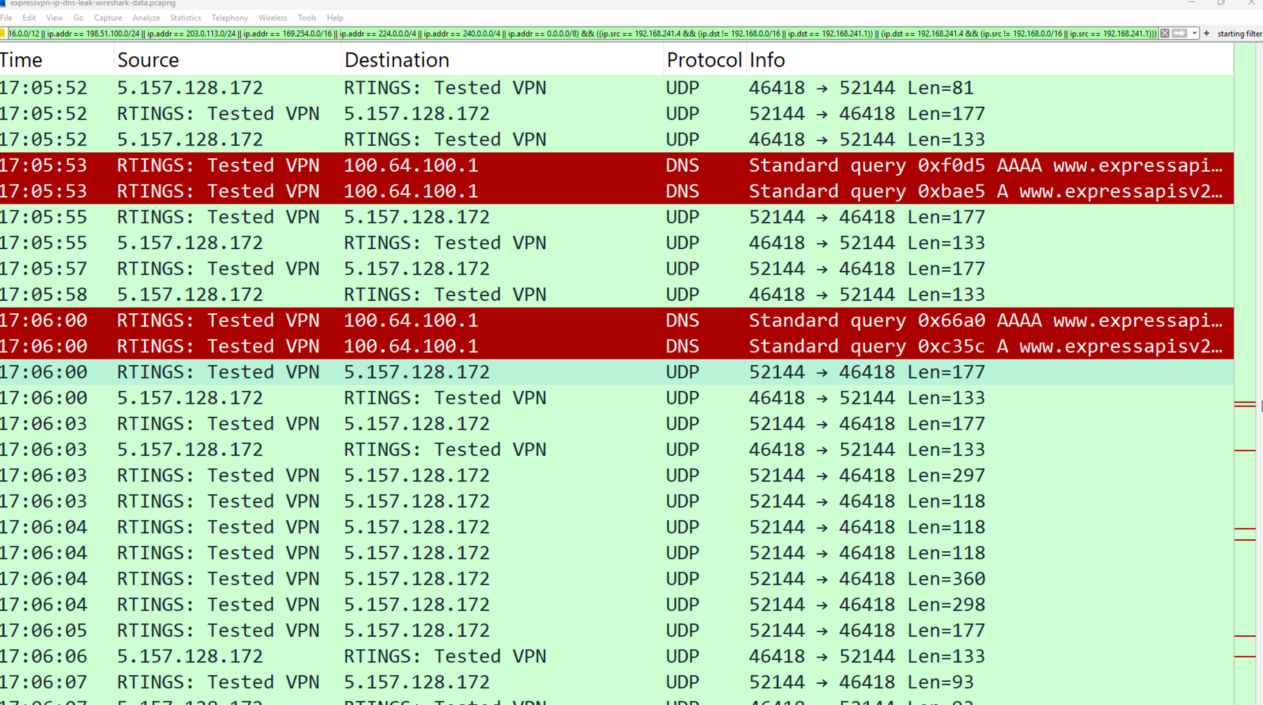This screenshot has width=1263, height=705.
Task: Open the Analyze menu
Action: click(146, 18)
